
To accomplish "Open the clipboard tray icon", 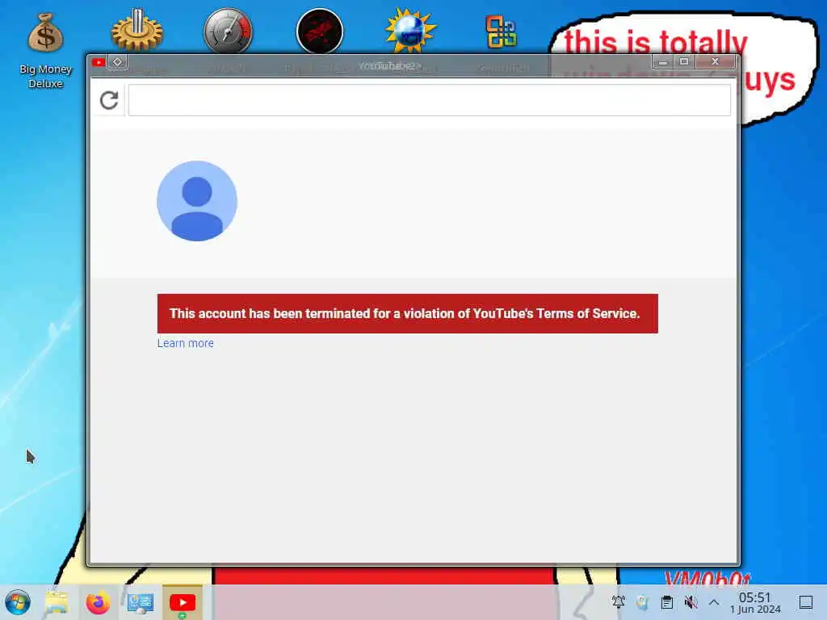I will pos(666,602).
